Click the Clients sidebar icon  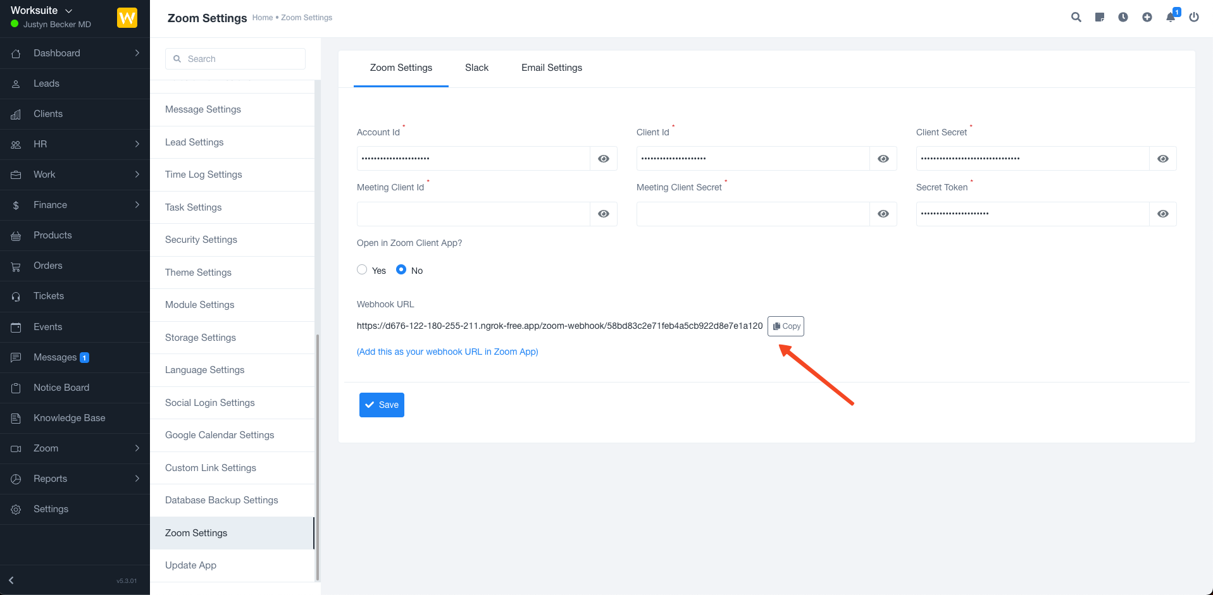(x=16, y=114)
